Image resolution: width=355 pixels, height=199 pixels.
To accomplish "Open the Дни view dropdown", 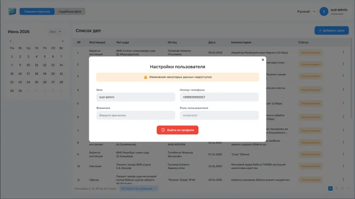I will tap(55, 32).
